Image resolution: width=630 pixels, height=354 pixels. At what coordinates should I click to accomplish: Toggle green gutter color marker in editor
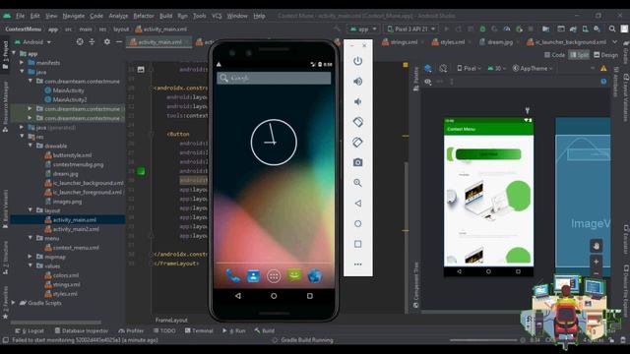141,171
